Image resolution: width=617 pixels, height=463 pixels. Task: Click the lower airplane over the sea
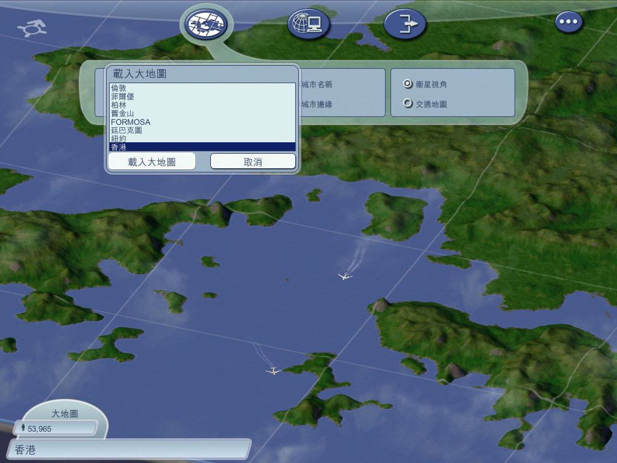(x=273, y=370)
